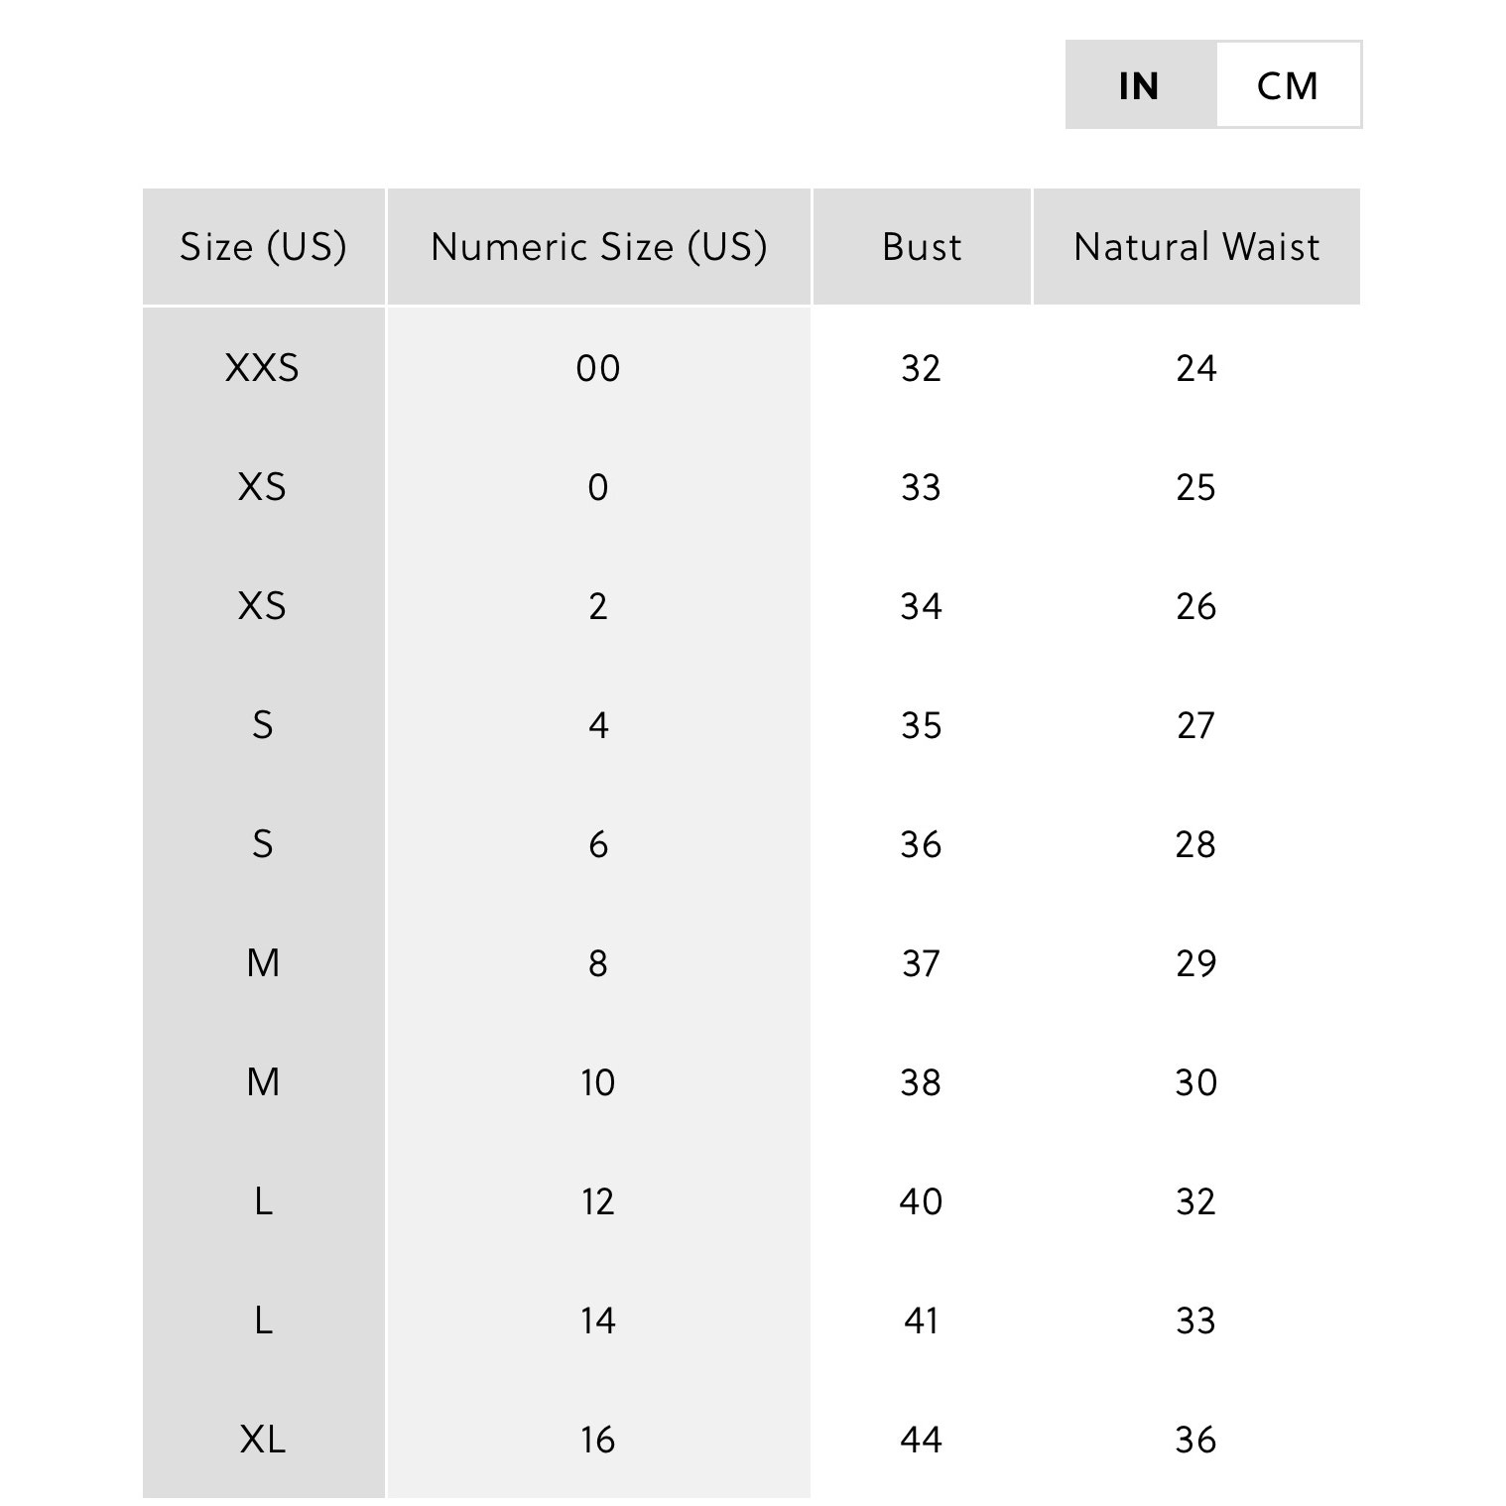Click numeric size 4 cell

coord(598,725)
